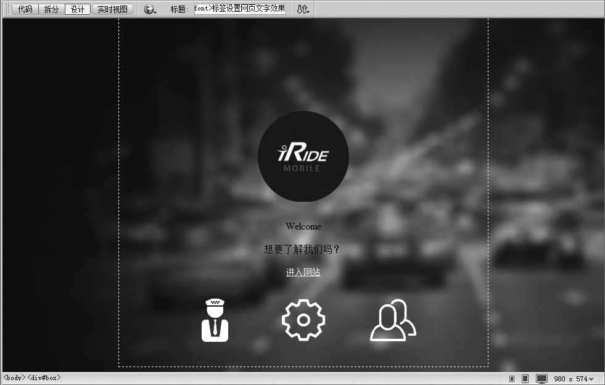Switch to 拆分 (Split) view

coord(51,9)
